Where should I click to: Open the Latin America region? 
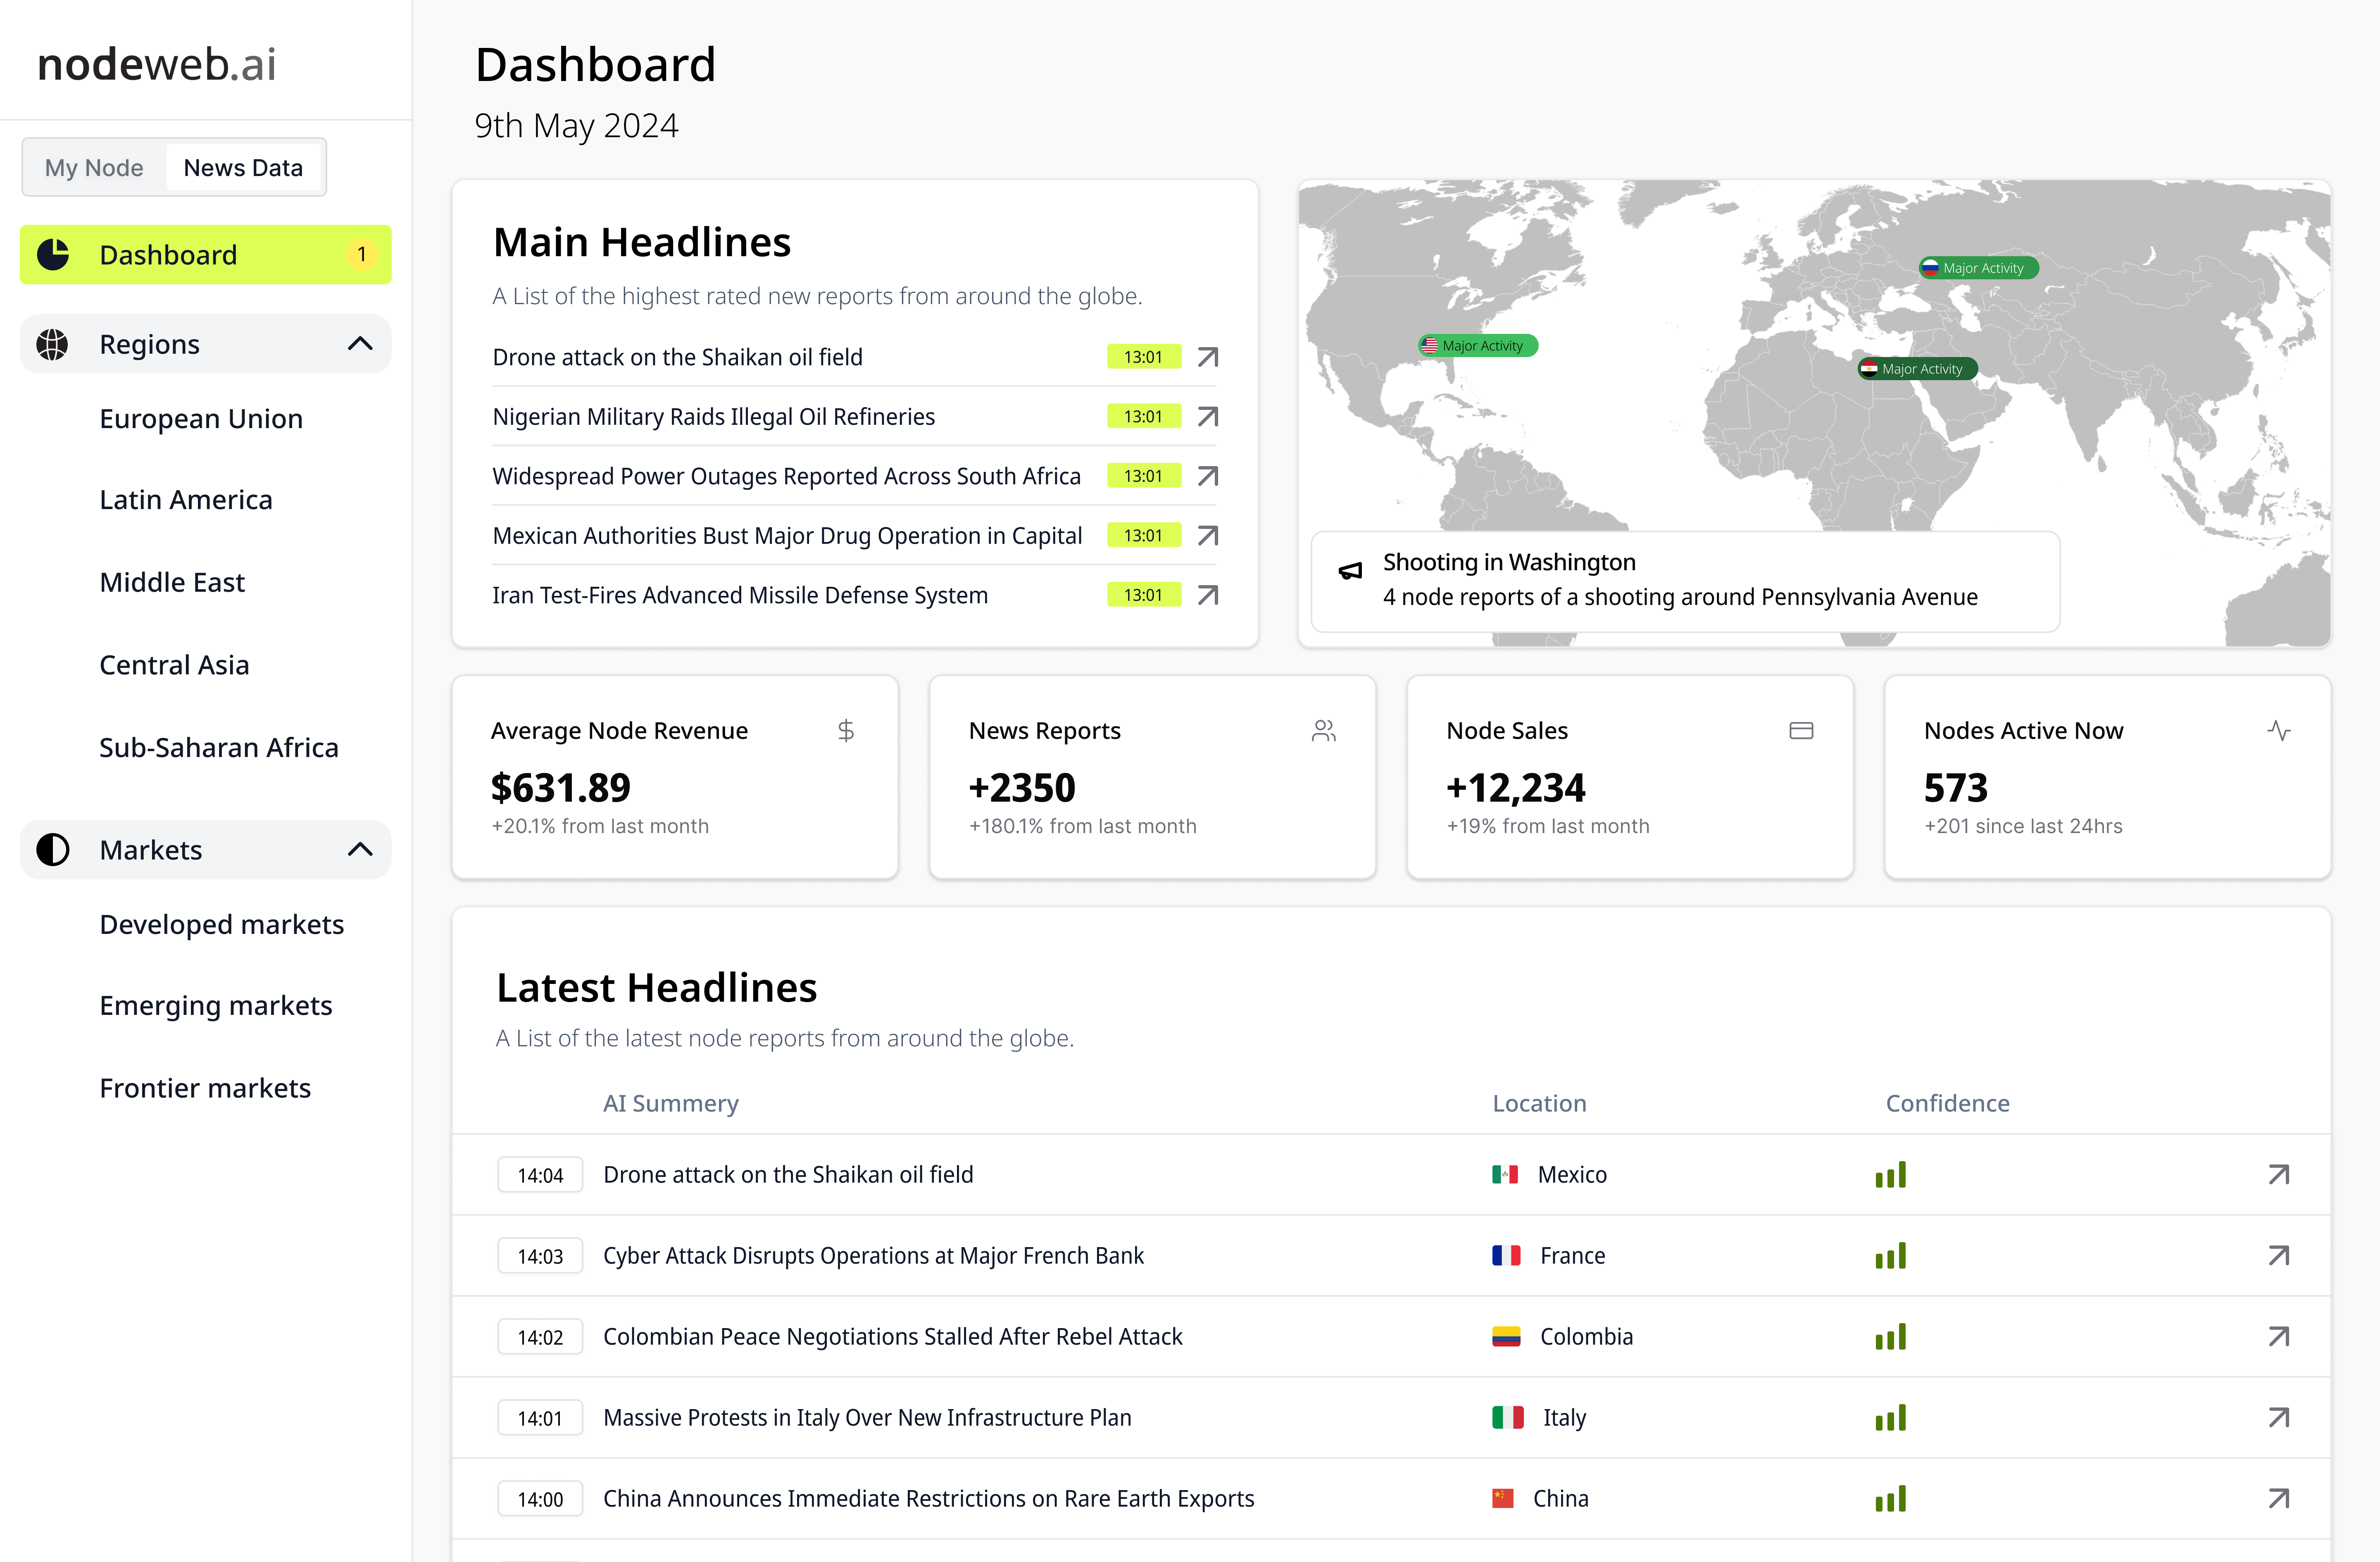tap(186, 500)
